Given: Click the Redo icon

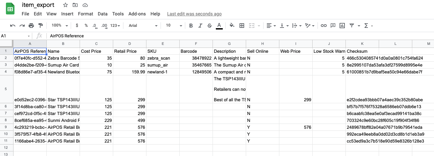Looking at the screenshot, I should 22,26.
